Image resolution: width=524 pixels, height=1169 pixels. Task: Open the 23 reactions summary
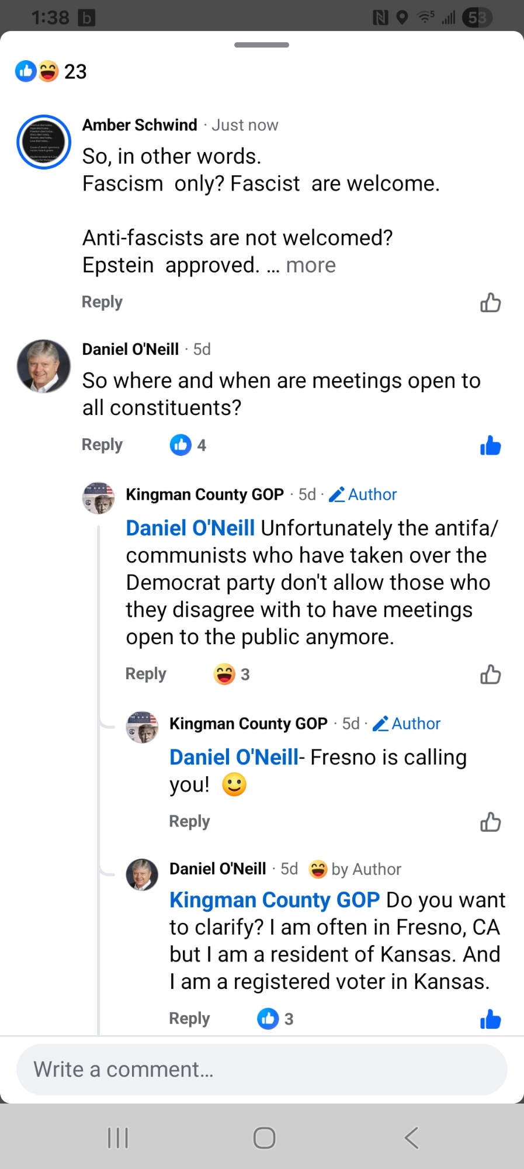tap(51, 71)
